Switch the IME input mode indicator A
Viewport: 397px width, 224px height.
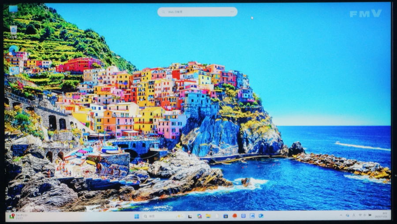[x=354, y=215]
